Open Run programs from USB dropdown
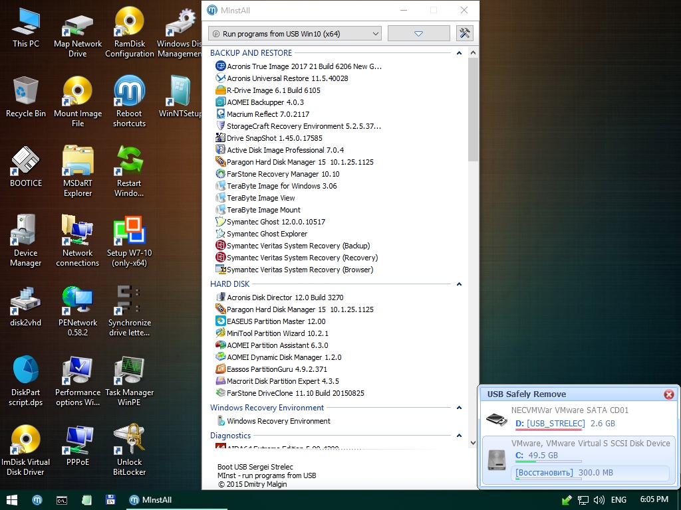681x510 pixels. click(295, 33)
